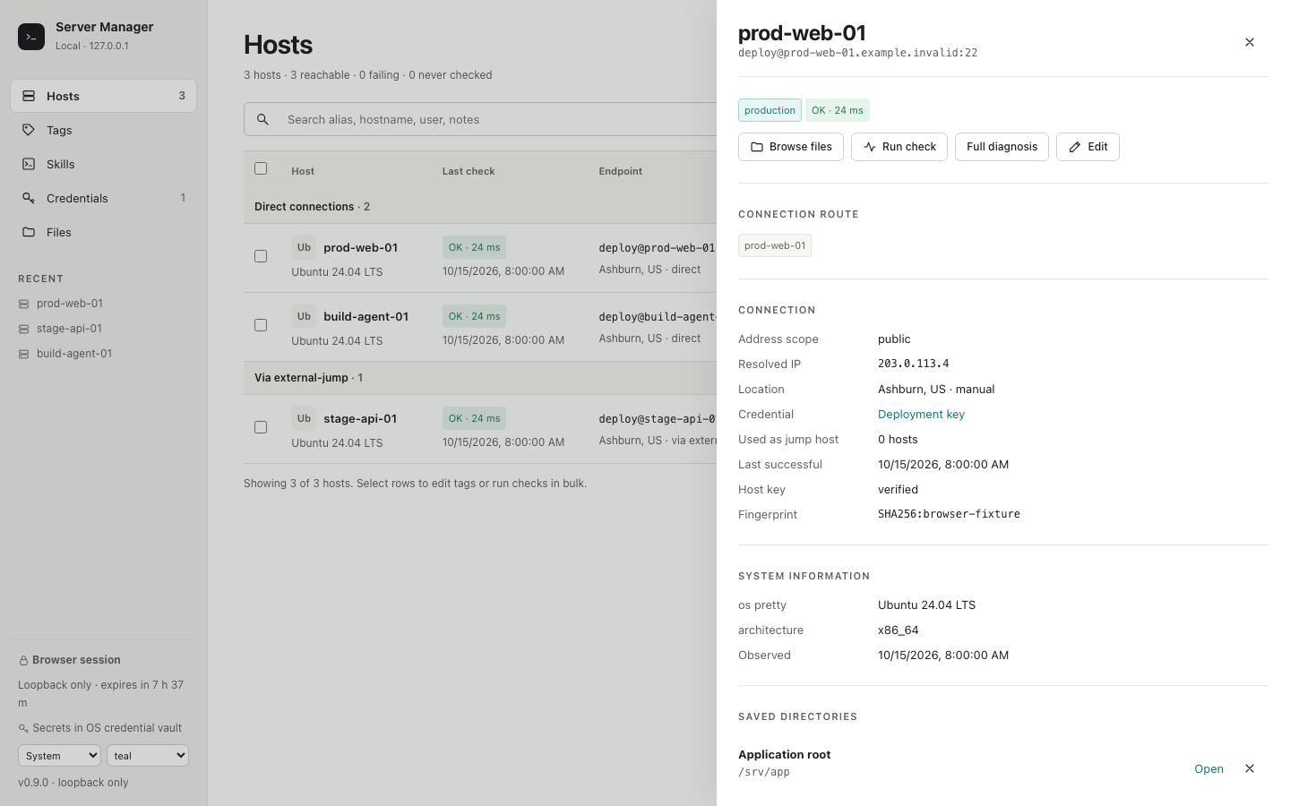Click the search magnifier icon in the Hosts search bar
The width and height of the screenshot is (1290, 806).
(x=262, y=119)
